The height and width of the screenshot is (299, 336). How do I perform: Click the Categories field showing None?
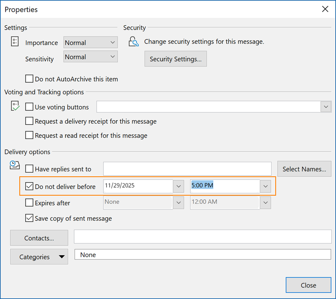tap(203, 254)
